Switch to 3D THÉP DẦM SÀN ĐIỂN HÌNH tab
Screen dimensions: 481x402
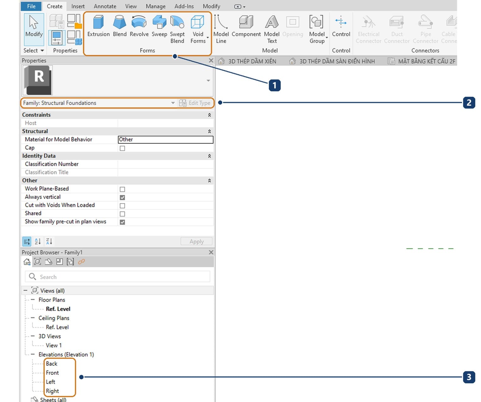coord(332,61)
